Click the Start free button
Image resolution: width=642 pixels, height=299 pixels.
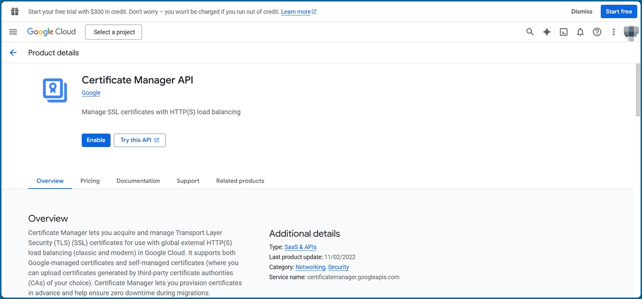tap(618, 12)
